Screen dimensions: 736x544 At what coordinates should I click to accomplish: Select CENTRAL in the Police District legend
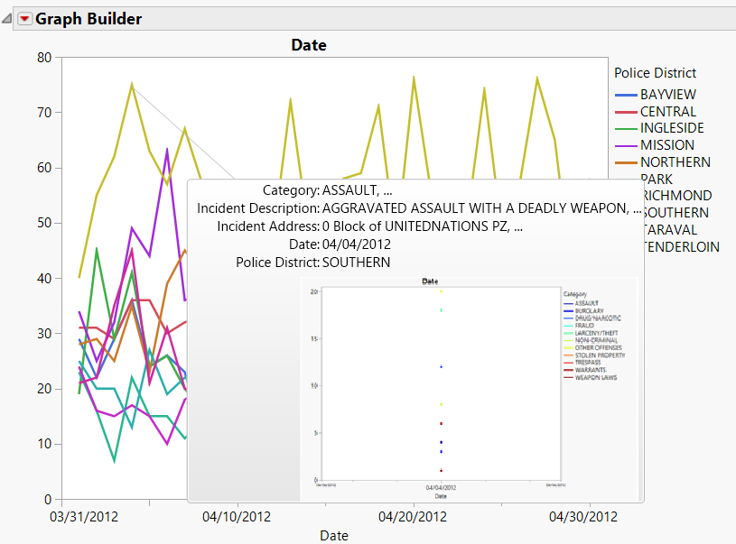(665, 111)
